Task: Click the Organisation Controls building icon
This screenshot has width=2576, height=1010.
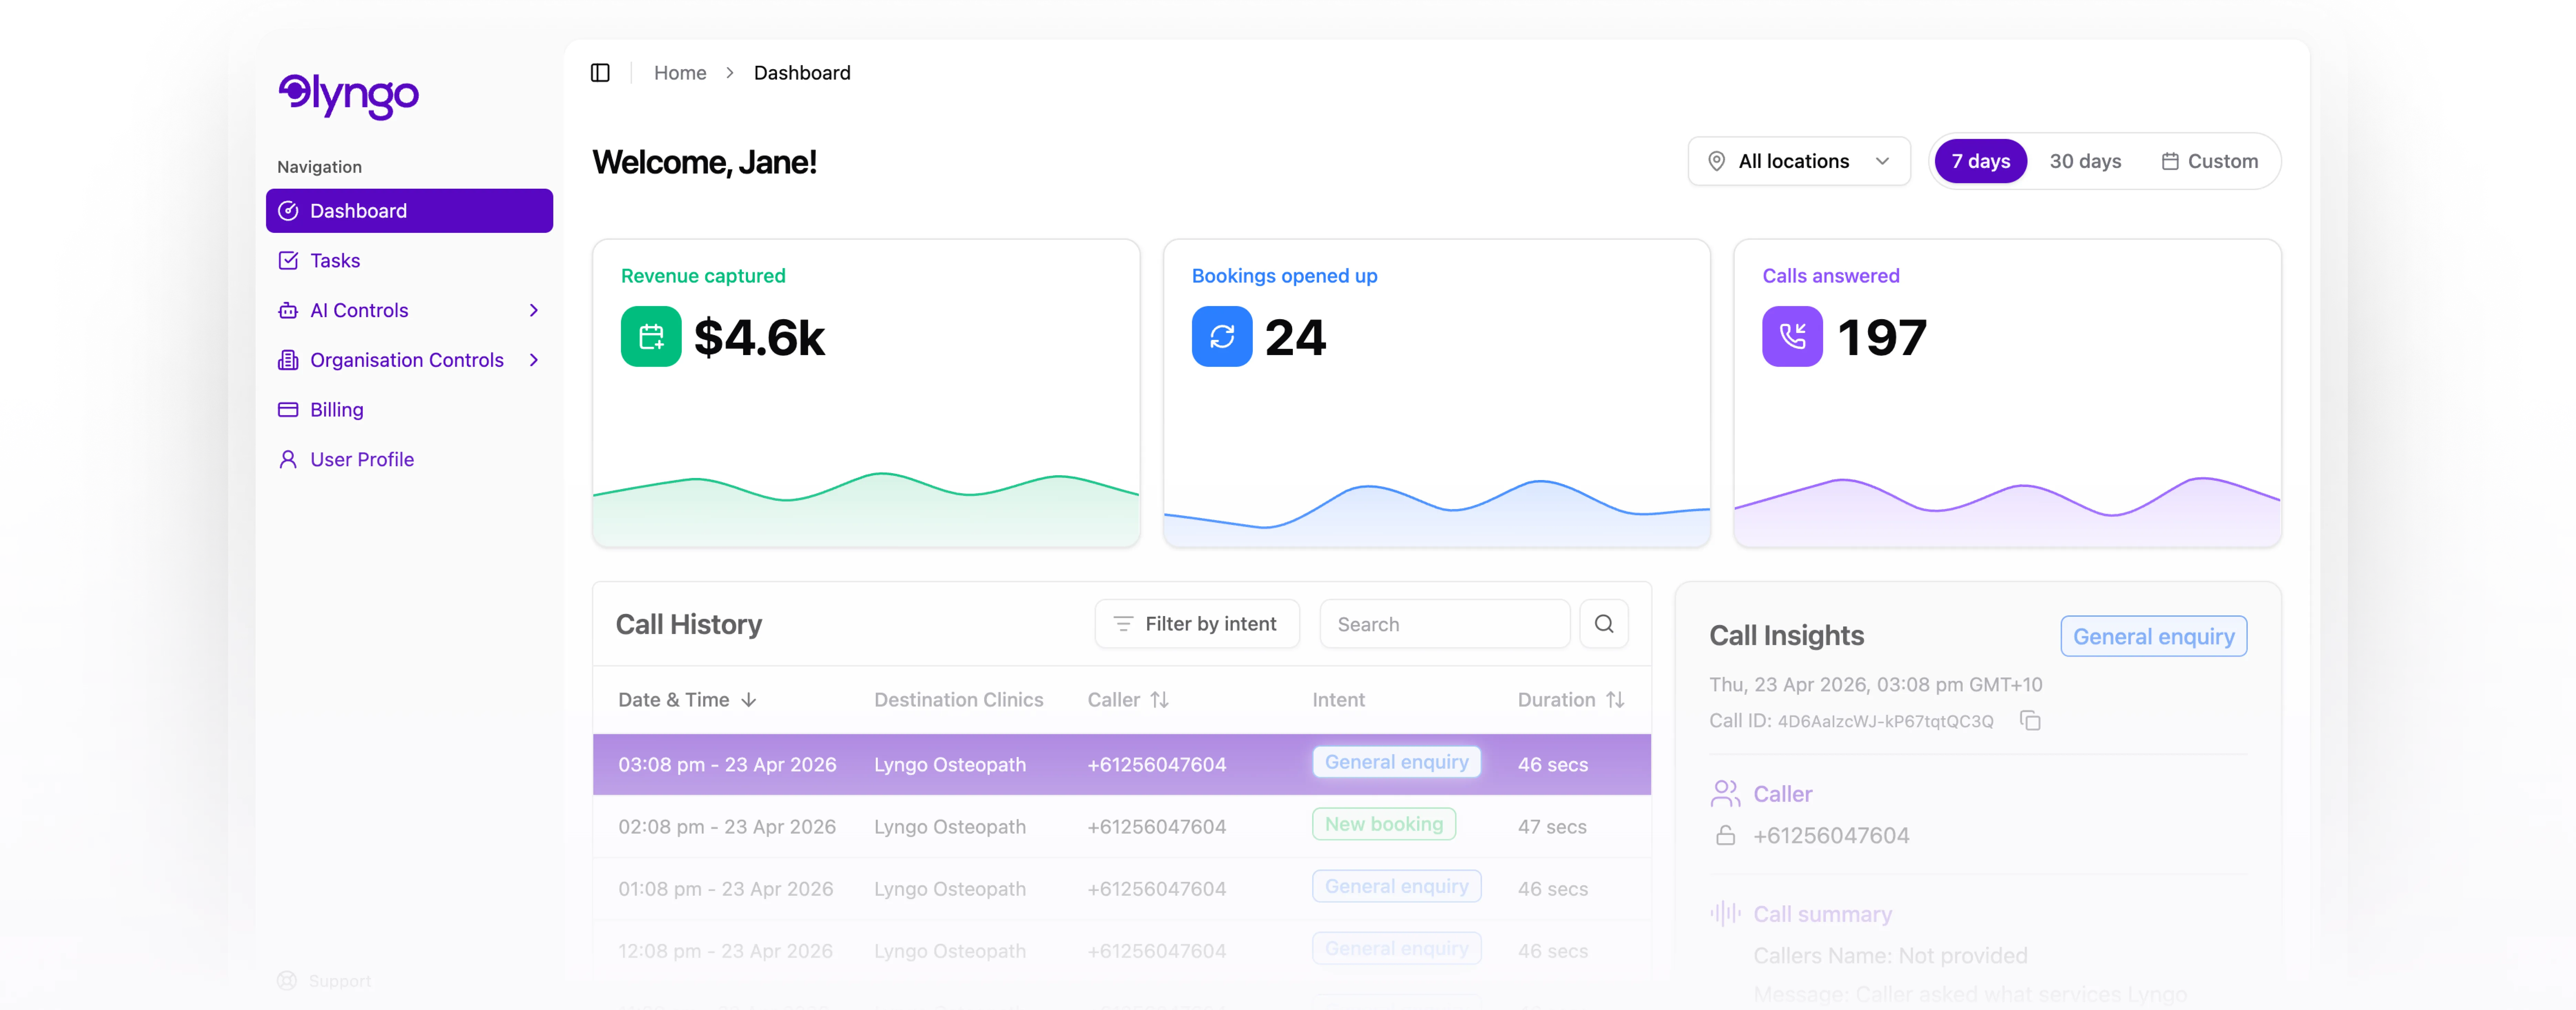Action: pos(288,360)
